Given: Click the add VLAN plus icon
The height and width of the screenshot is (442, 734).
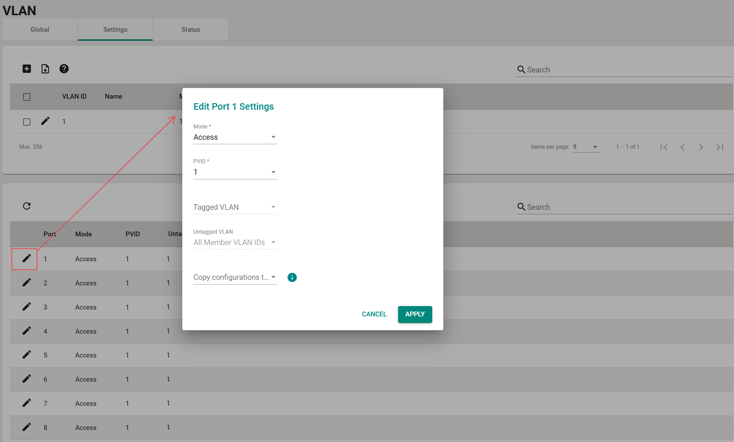Looking at the screenshot, I should [x=27, y=69].
